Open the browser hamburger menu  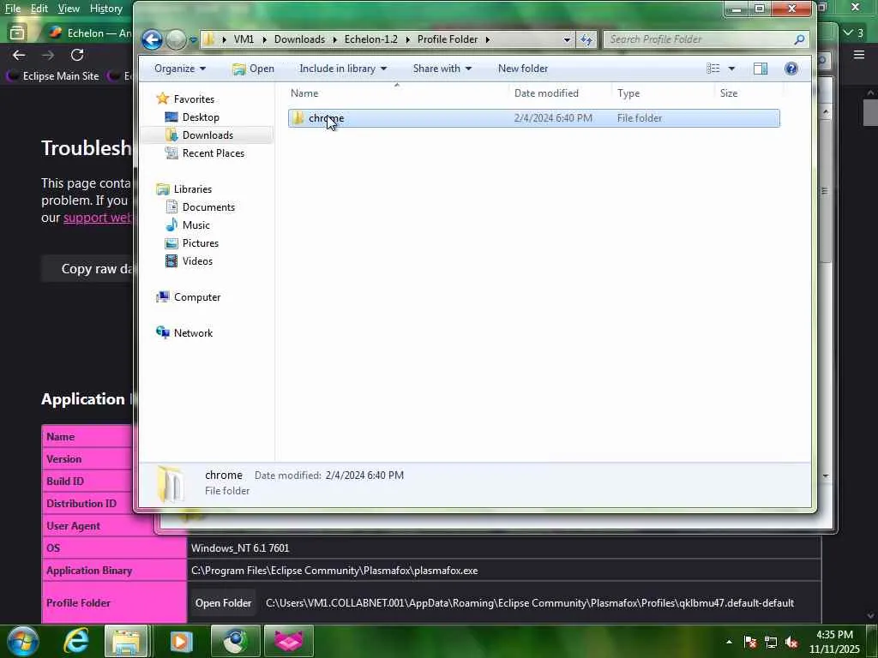pos(859,55)
